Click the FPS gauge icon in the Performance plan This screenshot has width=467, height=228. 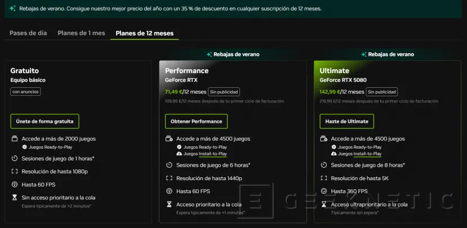pyautogui.click(x=169, y=191)
